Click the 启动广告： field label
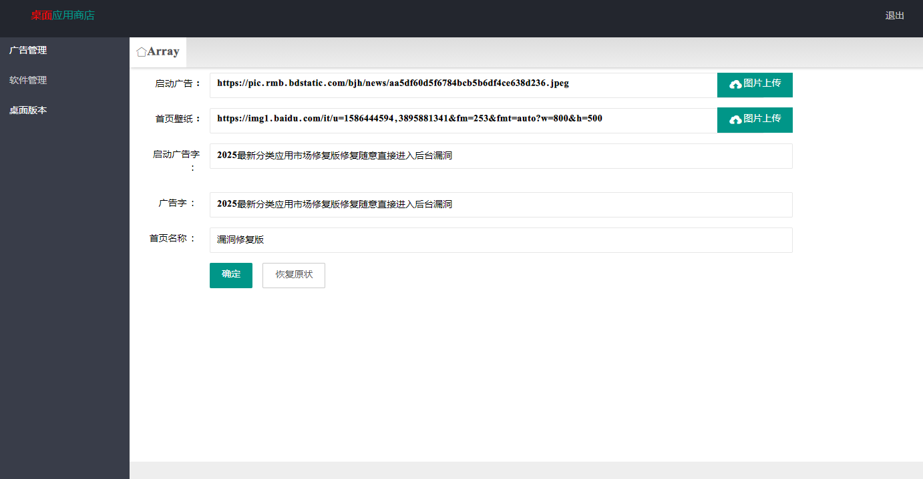The height and width of the screenshot is (479, 923). coord(178,83)
